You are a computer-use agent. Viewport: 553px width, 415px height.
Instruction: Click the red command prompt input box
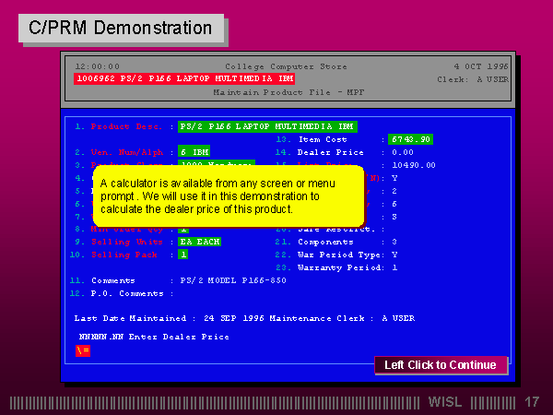click(83, 350)
